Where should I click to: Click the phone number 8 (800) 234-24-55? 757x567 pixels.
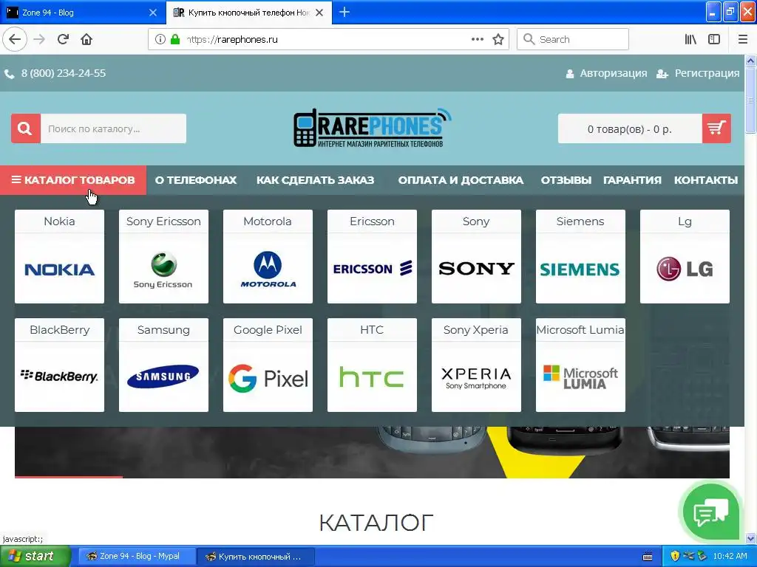[64, 73]
